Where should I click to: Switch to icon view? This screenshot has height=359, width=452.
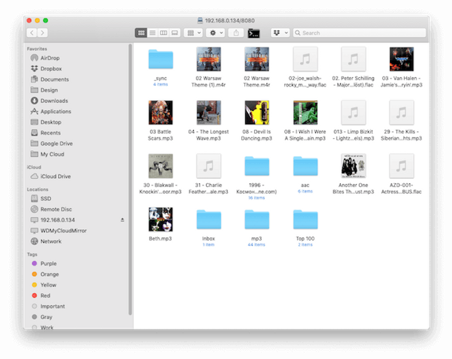pos(141,33)
